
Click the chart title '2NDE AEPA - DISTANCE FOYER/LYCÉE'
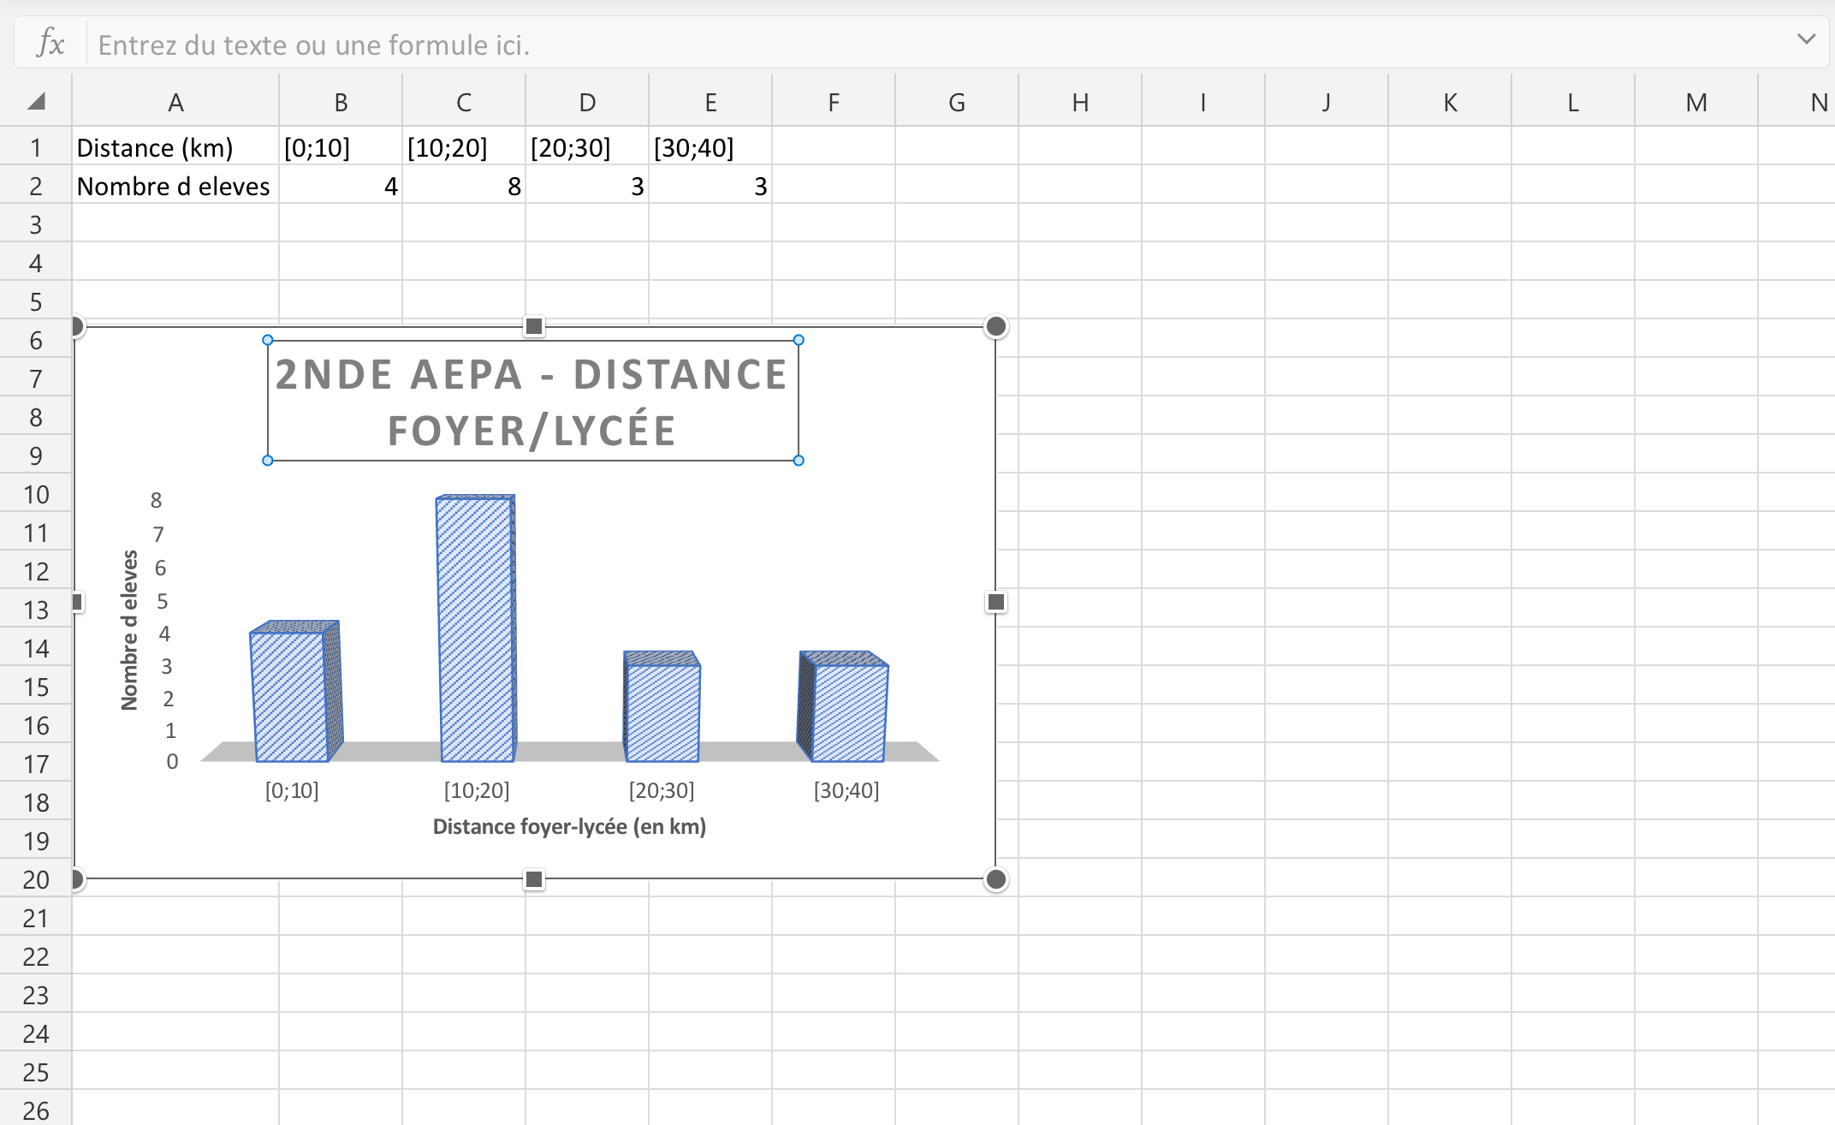click(x=532, y=401)
